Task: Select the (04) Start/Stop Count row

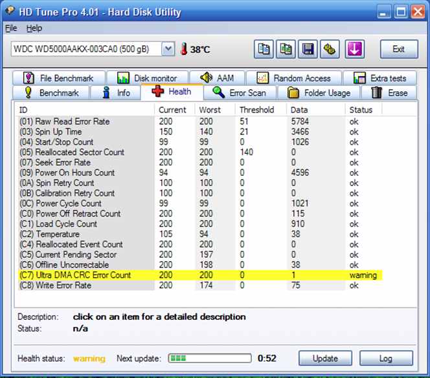Action: tap(200, 142)
